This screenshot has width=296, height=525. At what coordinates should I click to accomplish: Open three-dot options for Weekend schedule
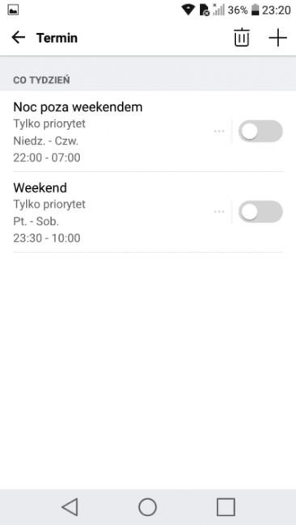[219, 212]
